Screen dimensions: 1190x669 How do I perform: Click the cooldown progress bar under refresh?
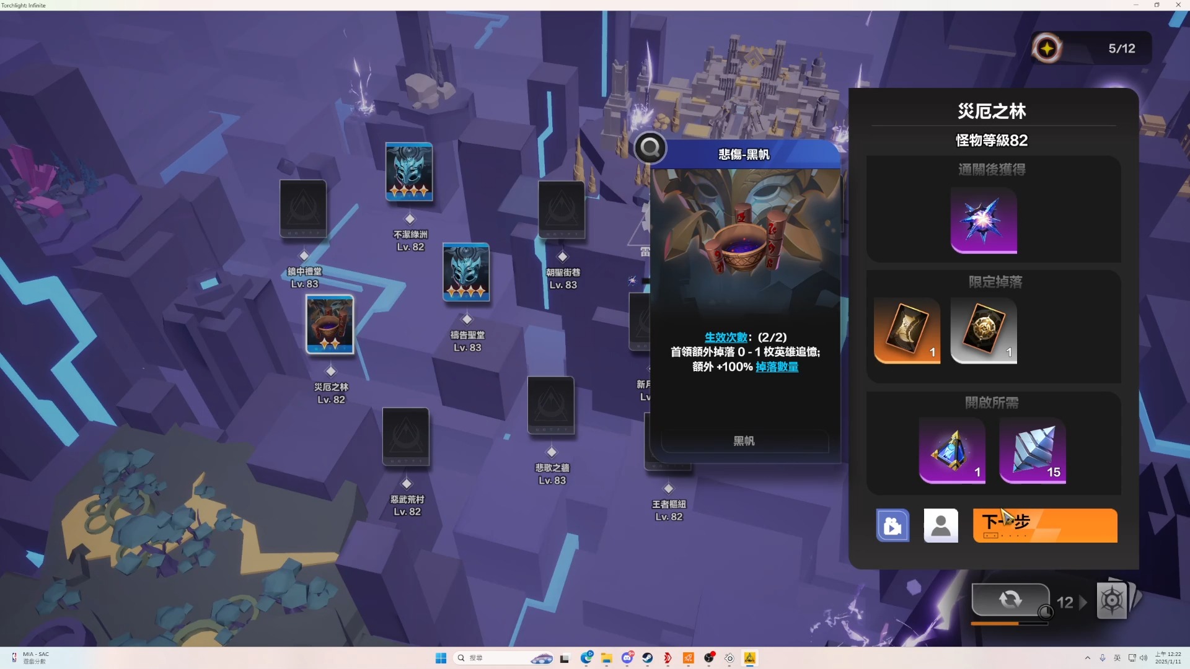coord(1009,623)
